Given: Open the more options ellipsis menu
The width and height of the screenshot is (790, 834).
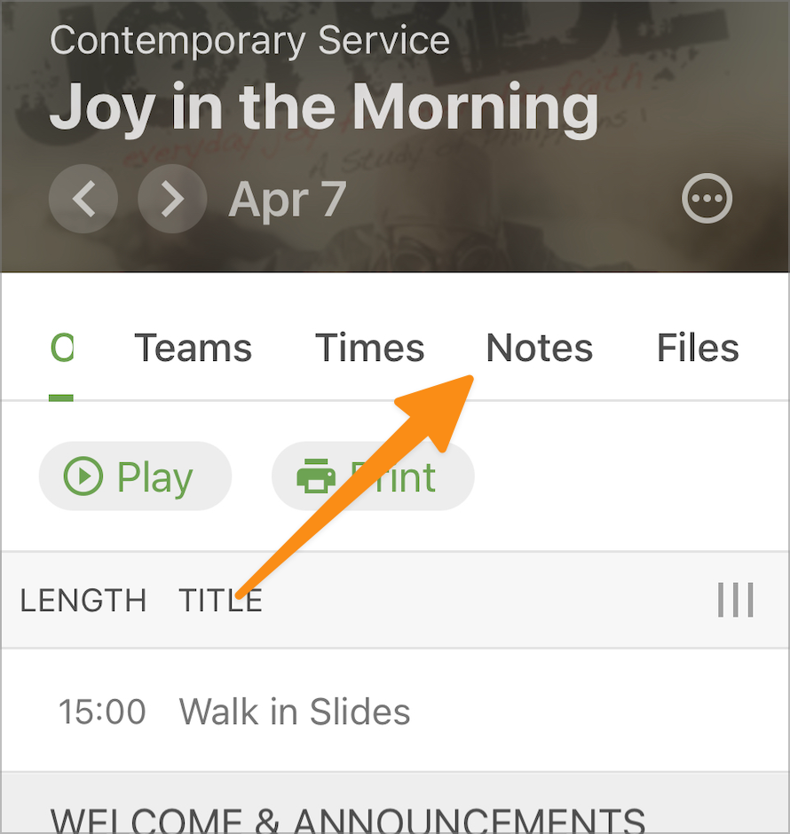Looking at the screenshot, I should coord(707,199).
